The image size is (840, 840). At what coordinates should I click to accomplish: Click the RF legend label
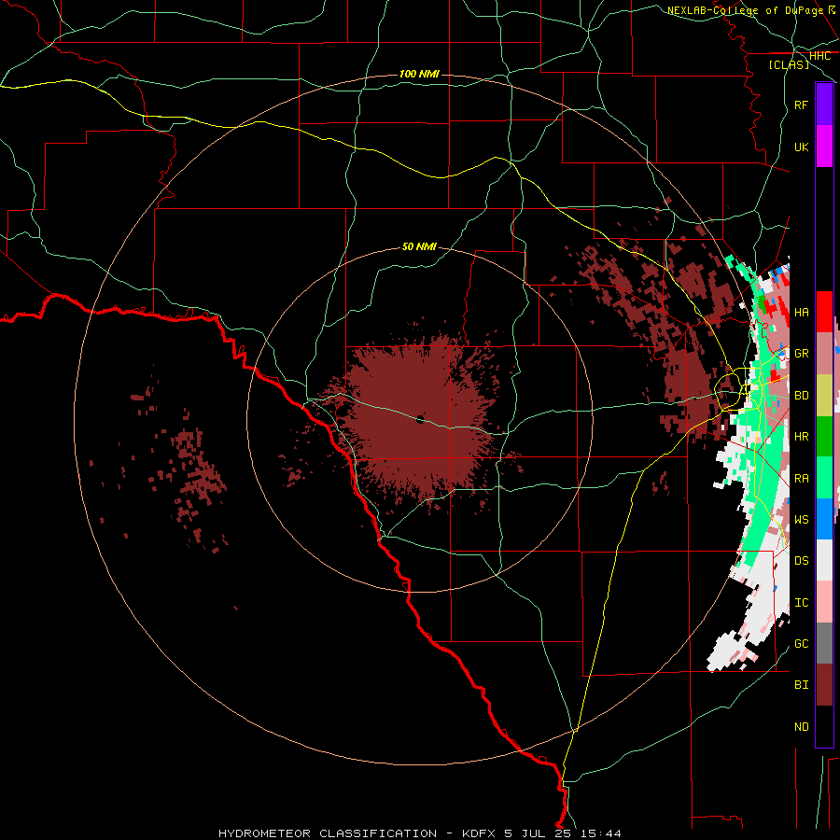801,105
